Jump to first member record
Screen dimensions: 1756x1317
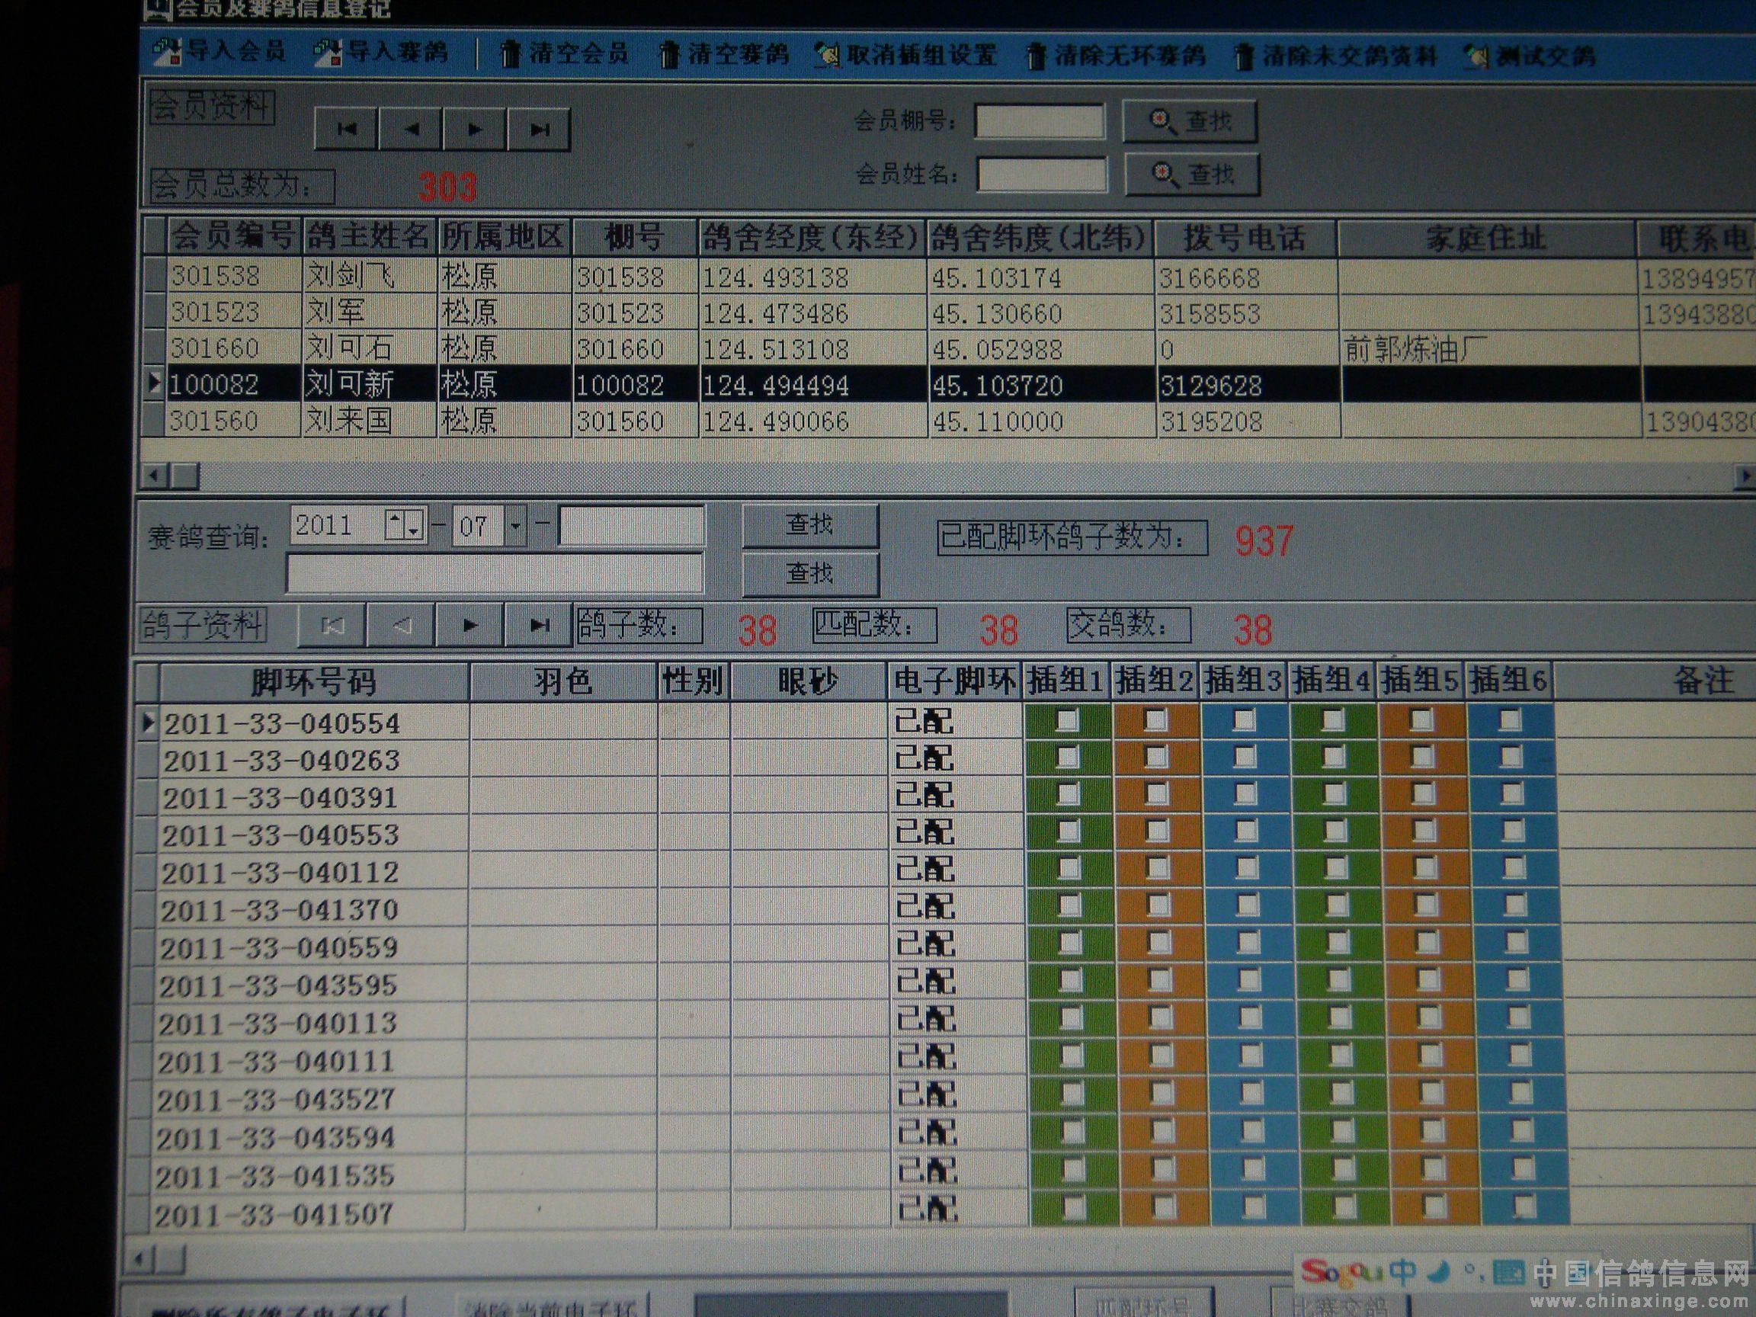click(346, 129)
